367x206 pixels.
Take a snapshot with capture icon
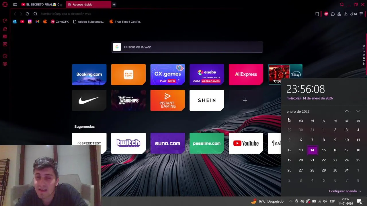coord(317,14)
